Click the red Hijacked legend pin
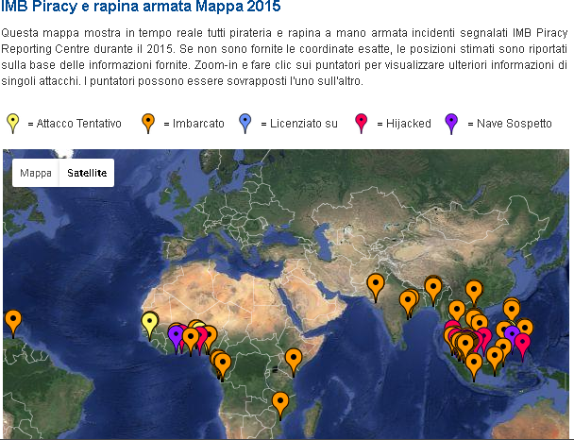Screen dimensions: 574x440 362,124
